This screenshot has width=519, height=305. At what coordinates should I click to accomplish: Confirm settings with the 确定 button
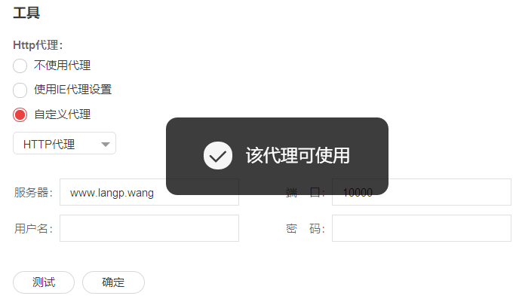point(113,282)
